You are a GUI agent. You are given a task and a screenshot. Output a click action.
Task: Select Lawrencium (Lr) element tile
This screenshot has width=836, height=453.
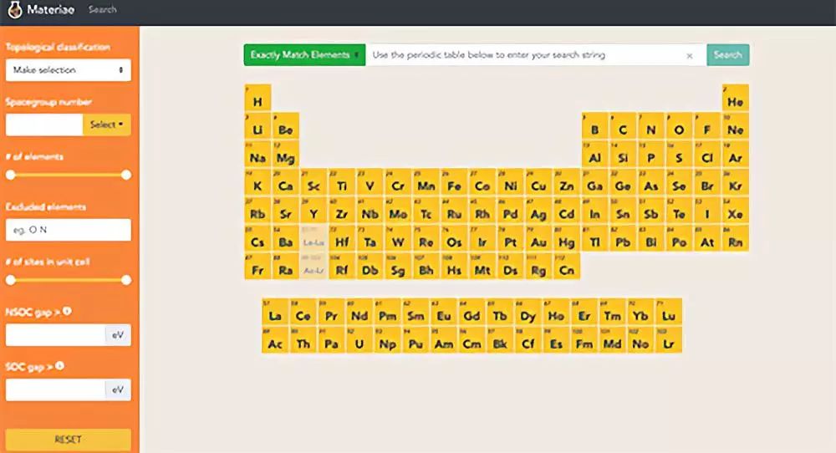click(x=669, y=339)
